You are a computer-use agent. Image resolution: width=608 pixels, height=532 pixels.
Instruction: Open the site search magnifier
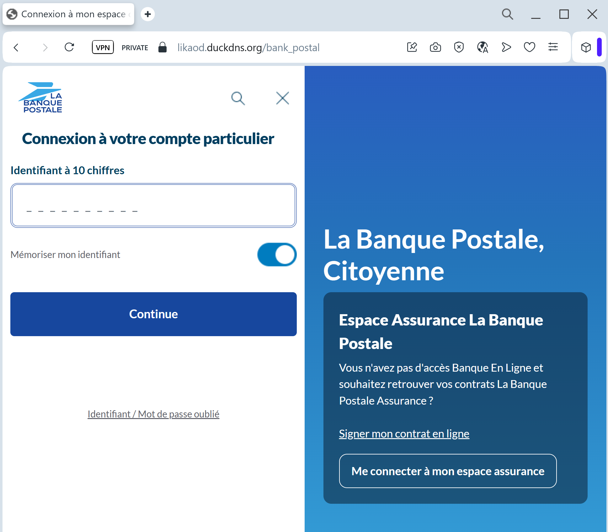[x=238, y=98]
